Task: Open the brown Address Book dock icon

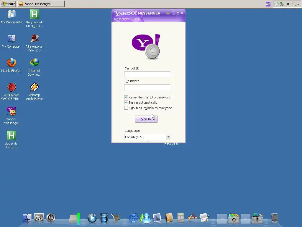Action: 169,218
